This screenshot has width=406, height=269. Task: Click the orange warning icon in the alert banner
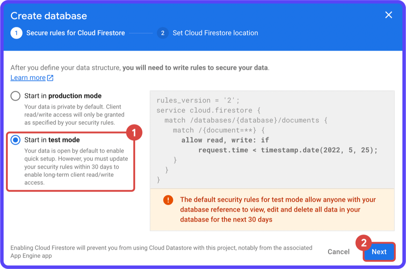tap(168, 200)
